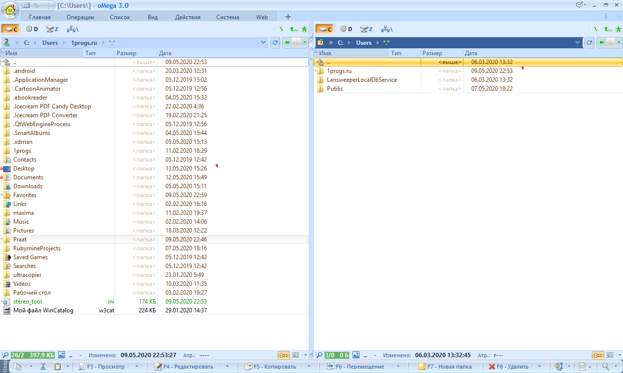This screenshot has height=373, width=623.
Task: Click the scissors cut icon
Action: tap(43, 367)
